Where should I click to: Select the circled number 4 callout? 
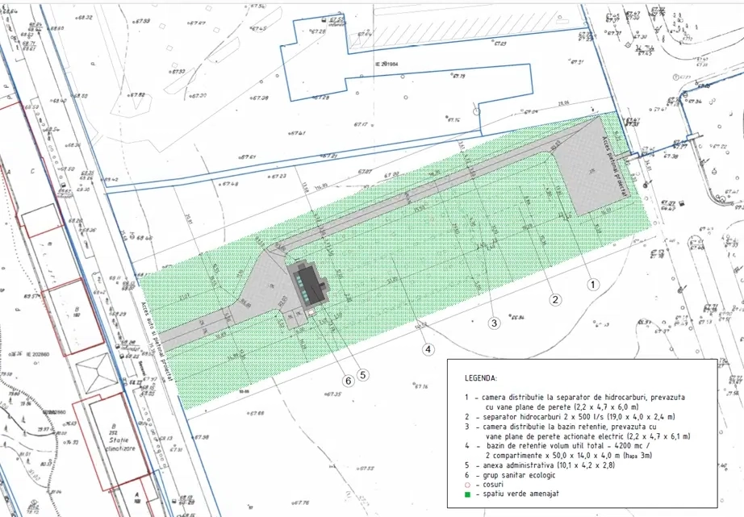click(428, 349)
